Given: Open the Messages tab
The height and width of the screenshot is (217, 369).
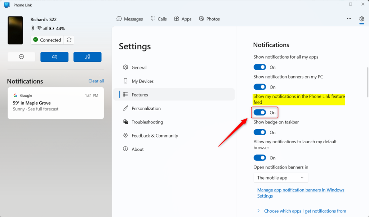Looking at the screenshot, I should (x=130, y=19).
